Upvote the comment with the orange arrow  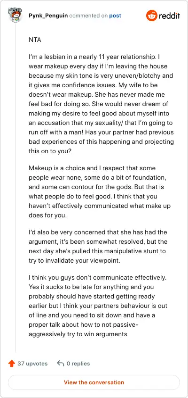[x=12, y=364]
